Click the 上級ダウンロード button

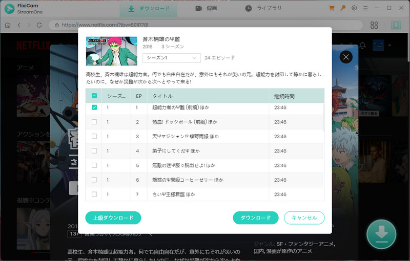click(x=113, y=217)
